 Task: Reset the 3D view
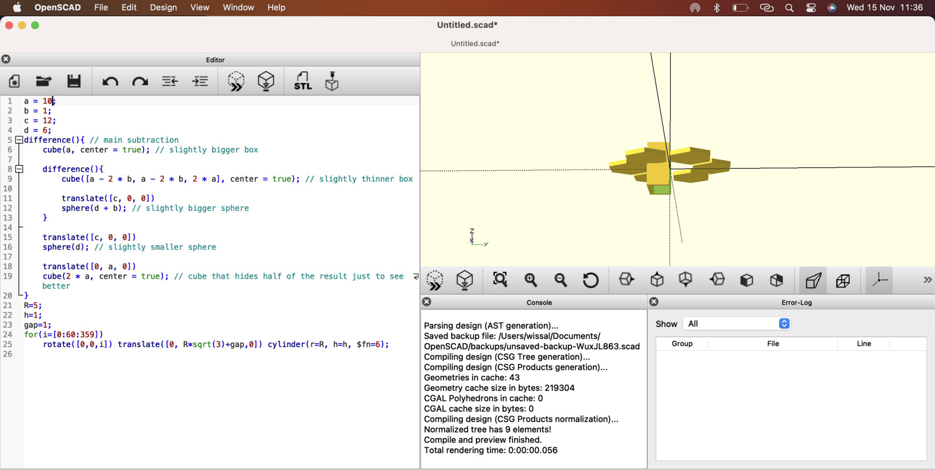point(591,280)
